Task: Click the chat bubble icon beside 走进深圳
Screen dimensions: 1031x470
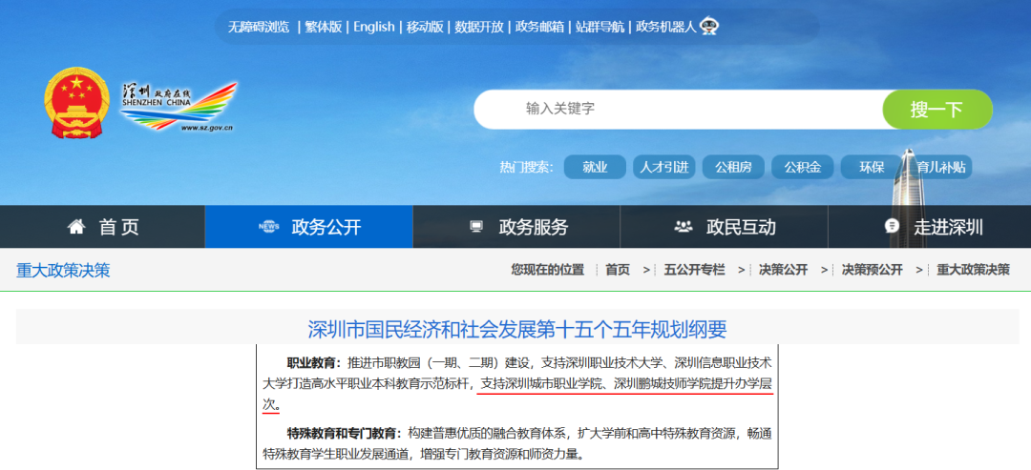Action: (892, 227)
